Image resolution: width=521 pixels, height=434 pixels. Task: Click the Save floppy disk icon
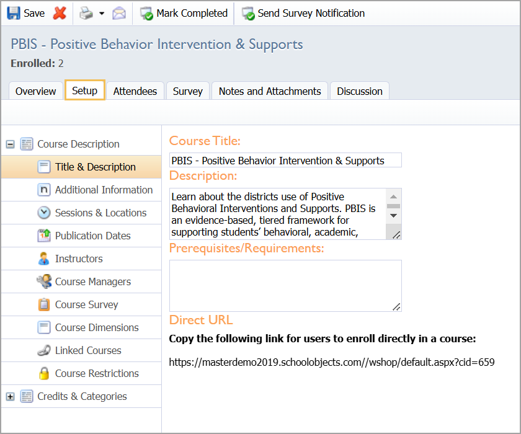click(14, 13)
